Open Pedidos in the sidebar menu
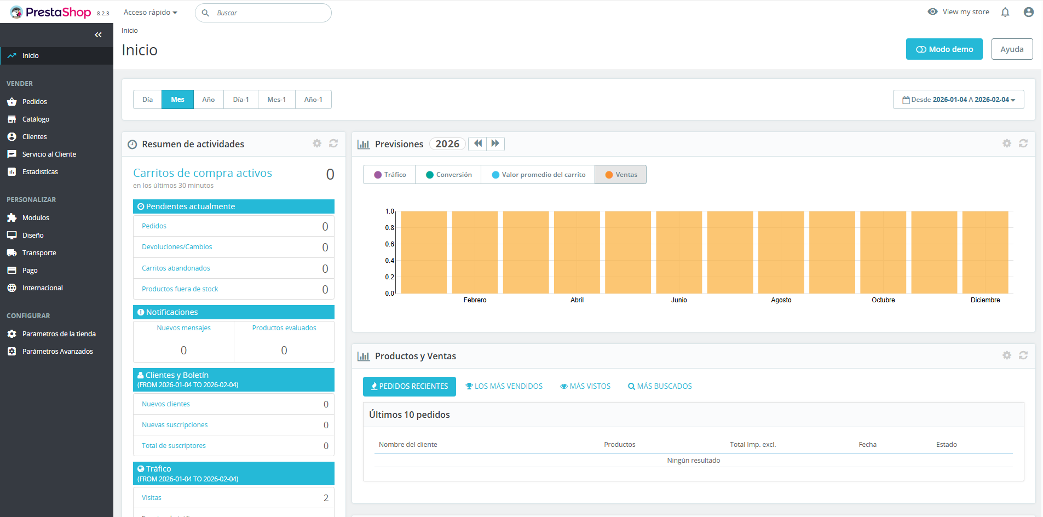 pos(34,102)
